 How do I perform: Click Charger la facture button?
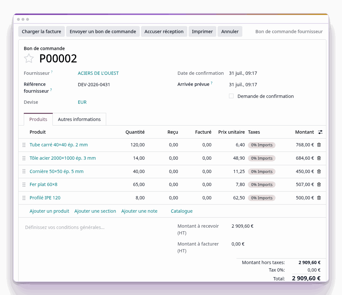point(41,31)
